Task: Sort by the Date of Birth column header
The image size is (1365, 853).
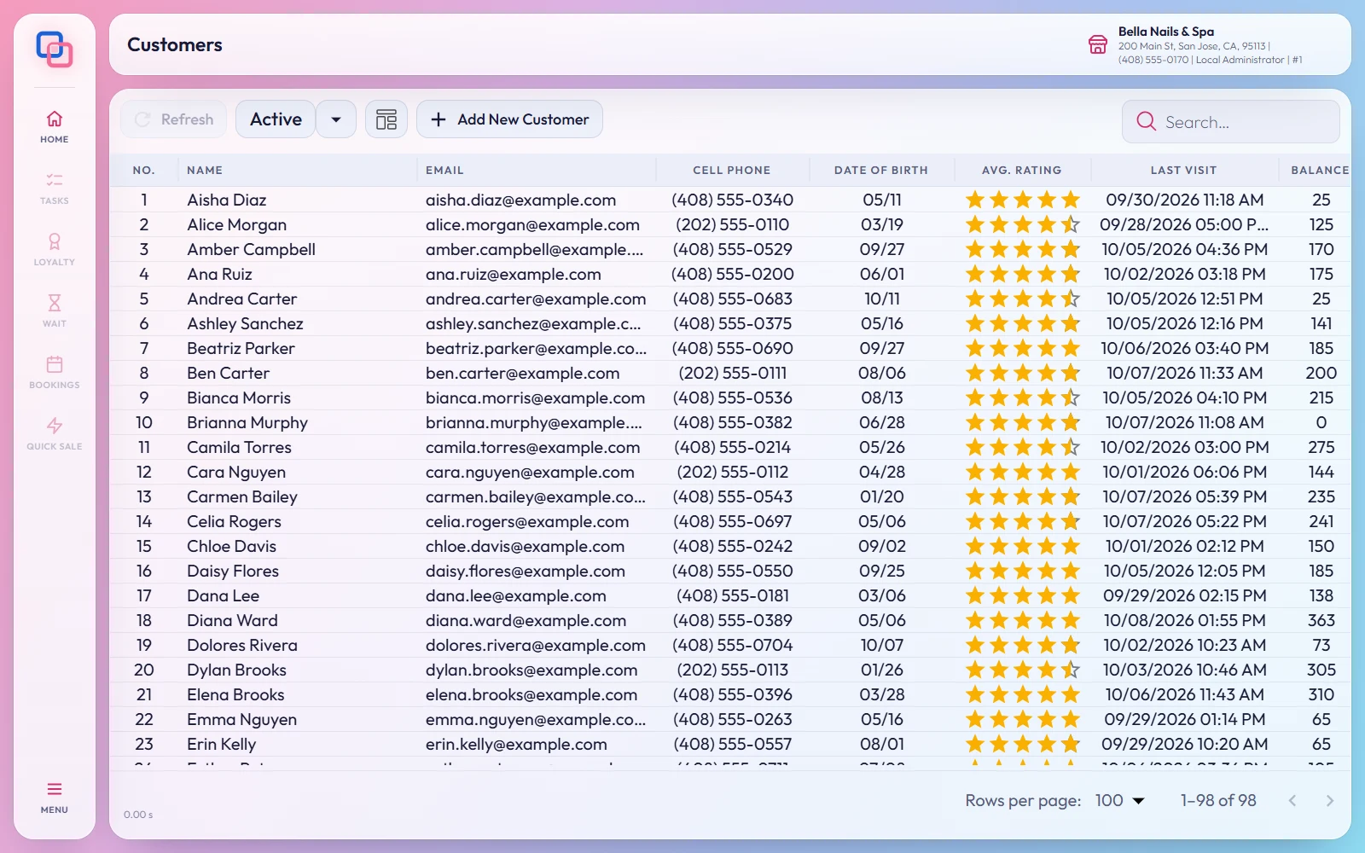Action: [880, 171]
